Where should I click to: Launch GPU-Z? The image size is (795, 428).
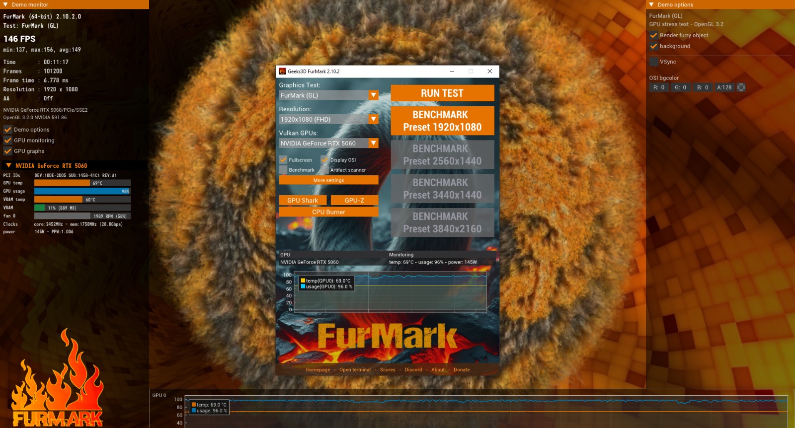pyautogui.click(x=354, y=200)
